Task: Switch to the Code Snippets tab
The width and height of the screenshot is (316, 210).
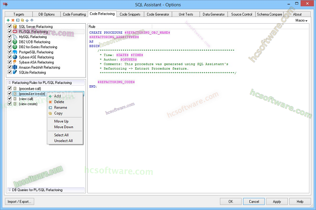Action: pos(130,14)
